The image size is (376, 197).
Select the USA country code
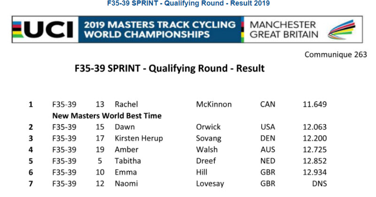tap(267, 127)
